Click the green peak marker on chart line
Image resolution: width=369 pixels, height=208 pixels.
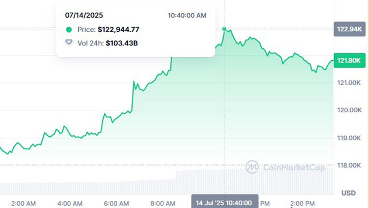click(x=224, y=29)
